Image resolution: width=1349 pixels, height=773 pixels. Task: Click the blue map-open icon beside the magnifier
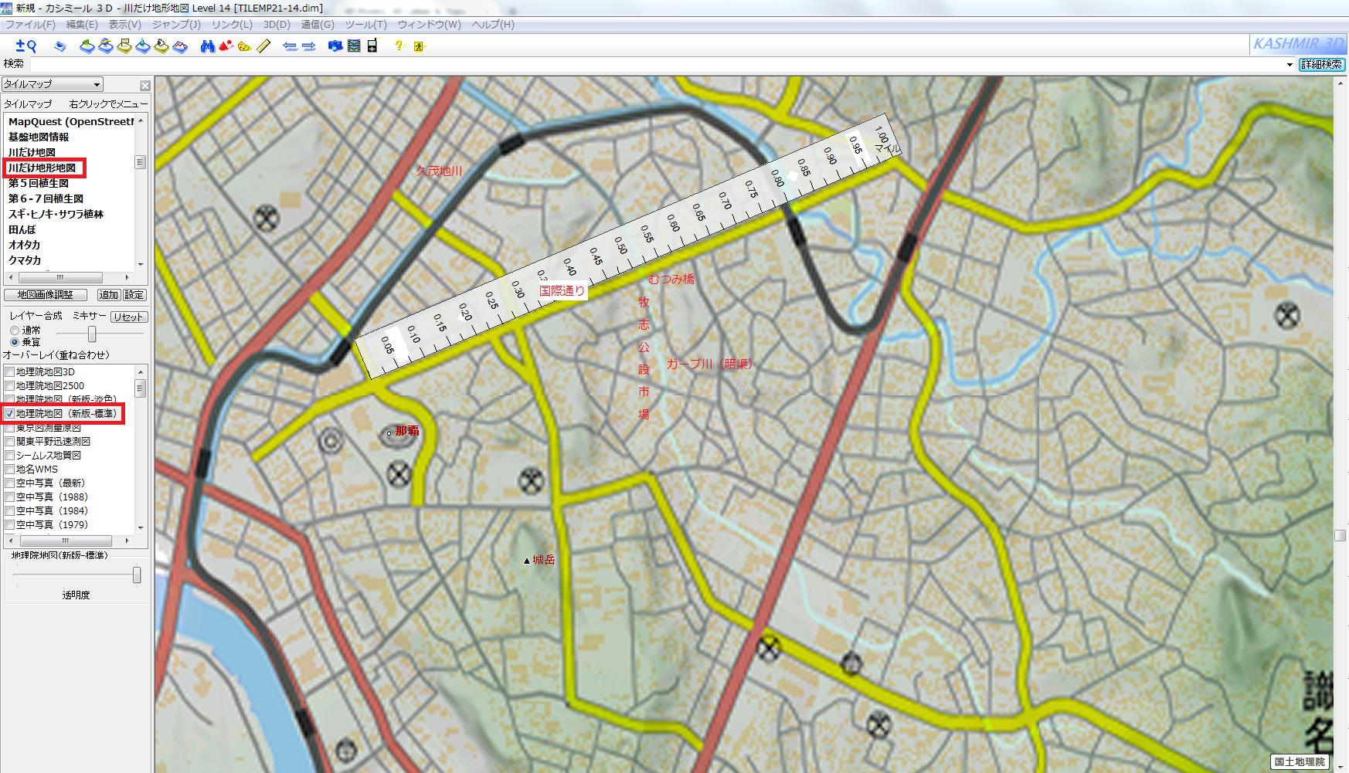[x=60, y=46]
